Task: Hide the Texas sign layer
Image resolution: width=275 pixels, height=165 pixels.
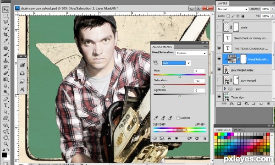Action: click(219, 97)
